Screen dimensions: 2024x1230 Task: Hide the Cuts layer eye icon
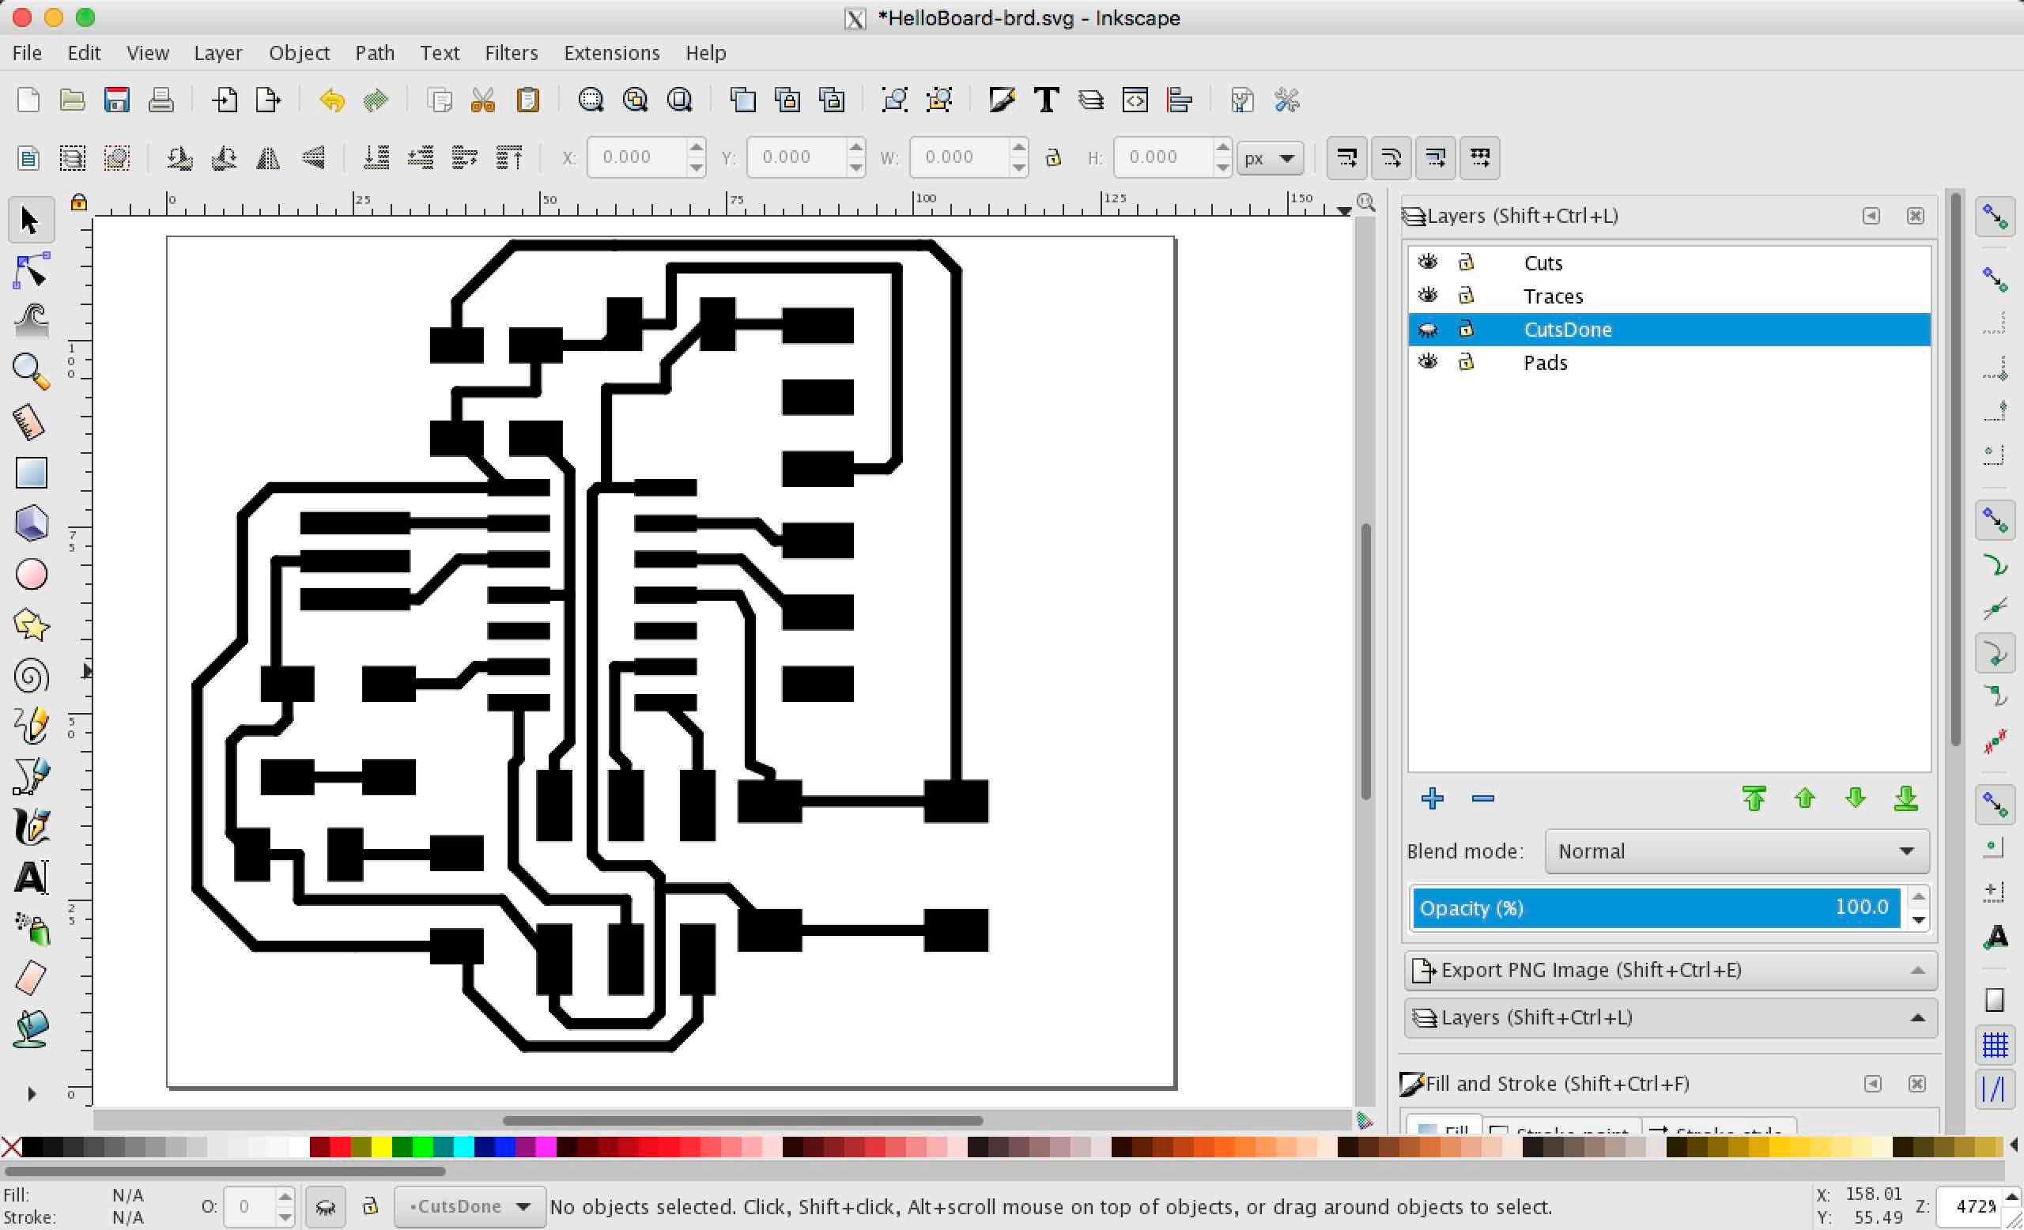[x=1428, y=262]
